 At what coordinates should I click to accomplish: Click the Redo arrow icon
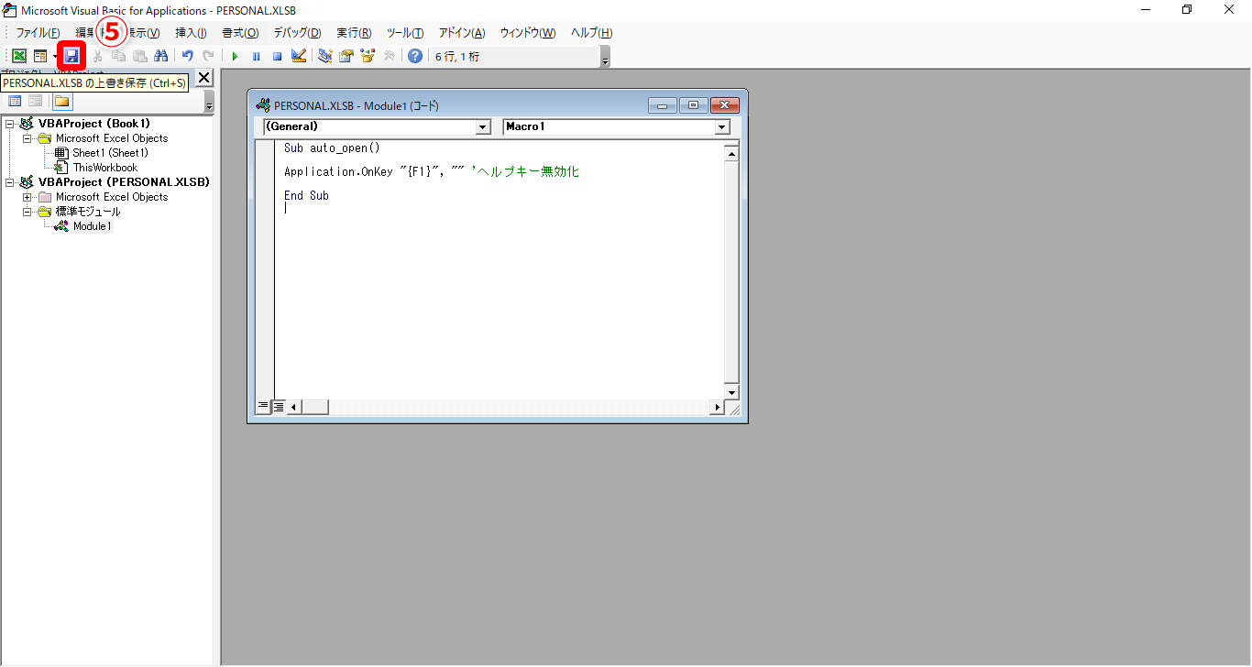click(208, 56)
